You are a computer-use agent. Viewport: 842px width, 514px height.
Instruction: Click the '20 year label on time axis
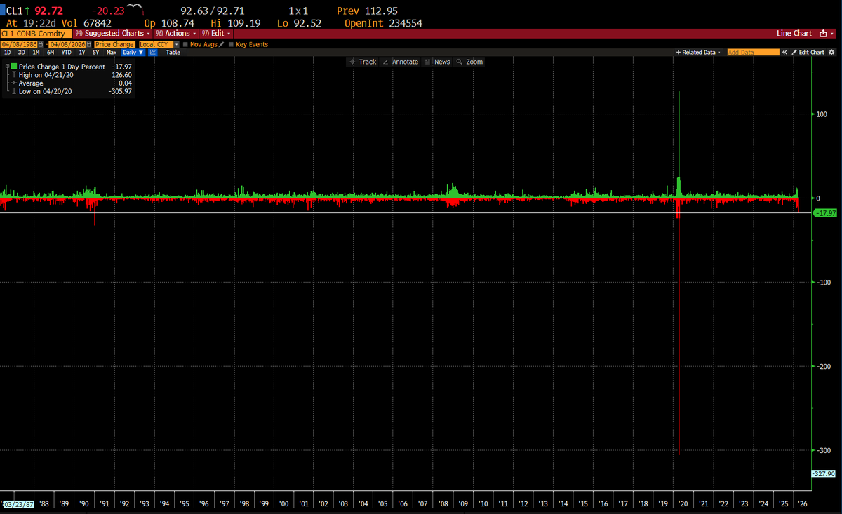click(x=684, y=503)
